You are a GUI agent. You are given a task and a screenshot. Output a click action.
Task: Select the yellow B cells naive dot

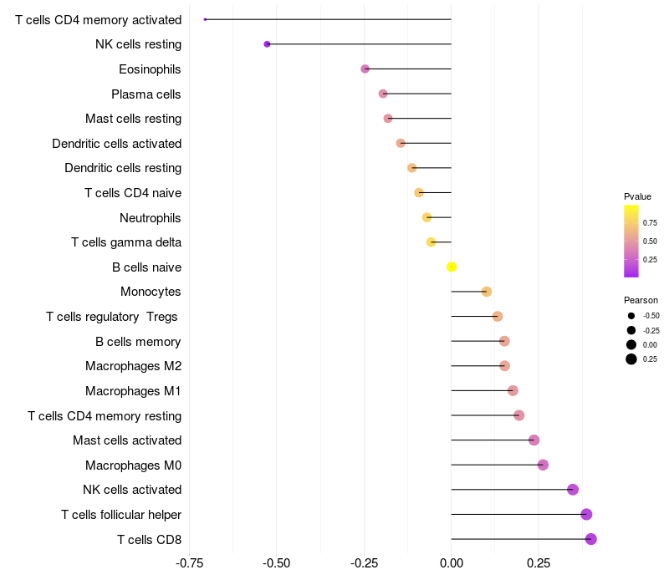coord(452,267)
